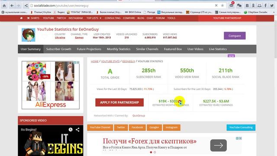Open the mail notification icon
277x156 pixels.
pyautogui.click(x=232, y=6)
